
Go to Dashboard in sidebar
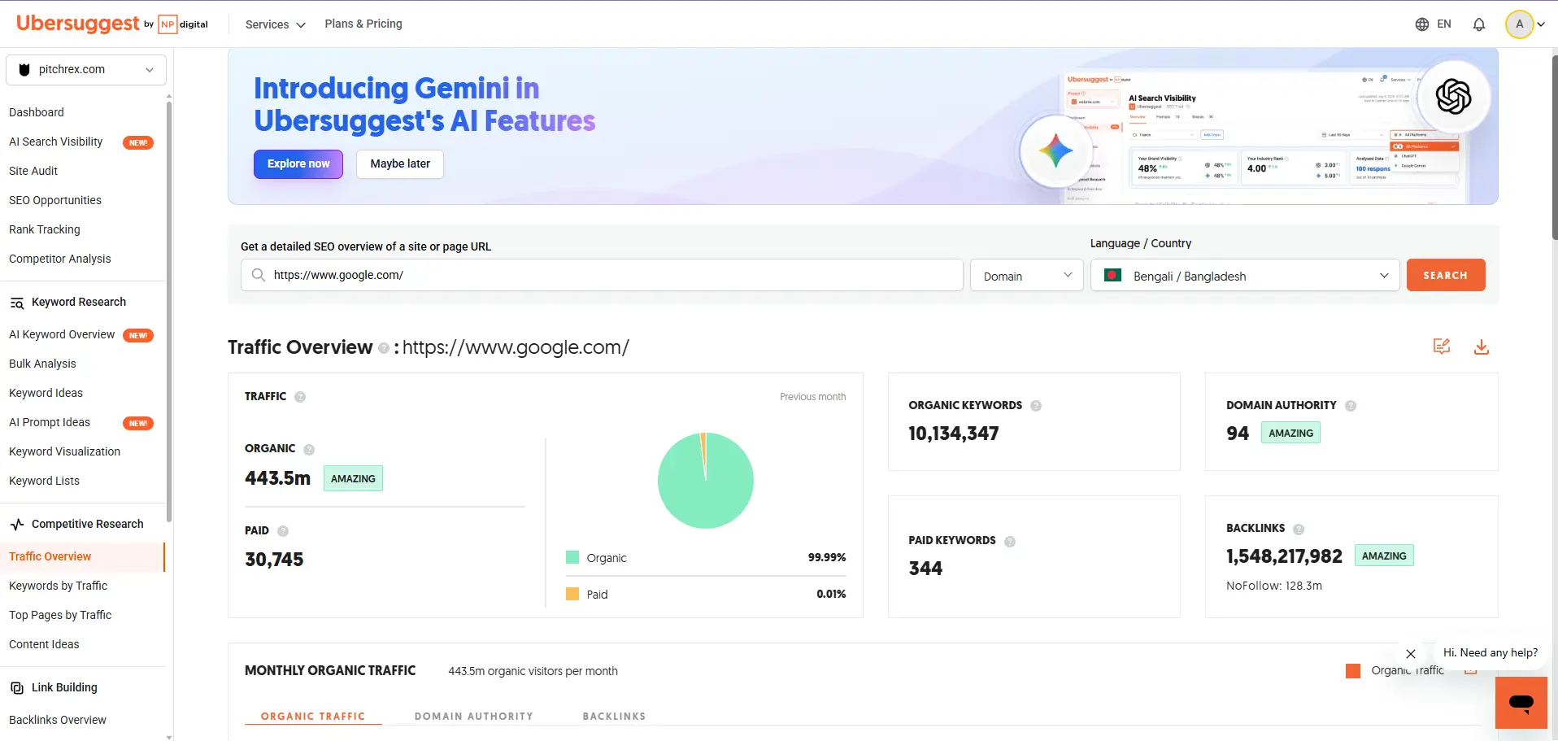[37, 112]
